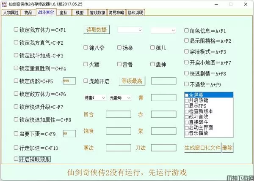Click the 刀法 input field

point(163,148)
